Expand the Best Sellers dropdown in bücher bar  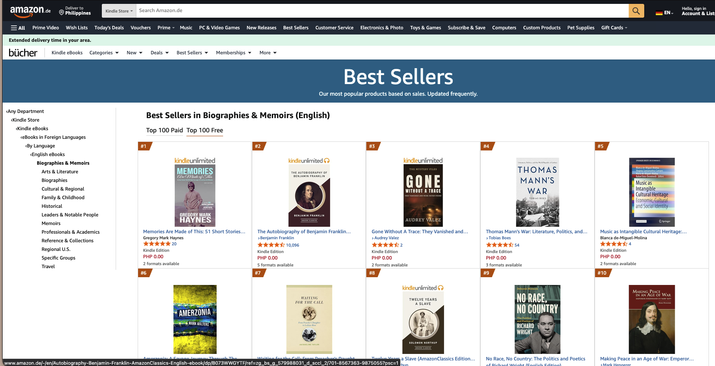click(192, 53)
